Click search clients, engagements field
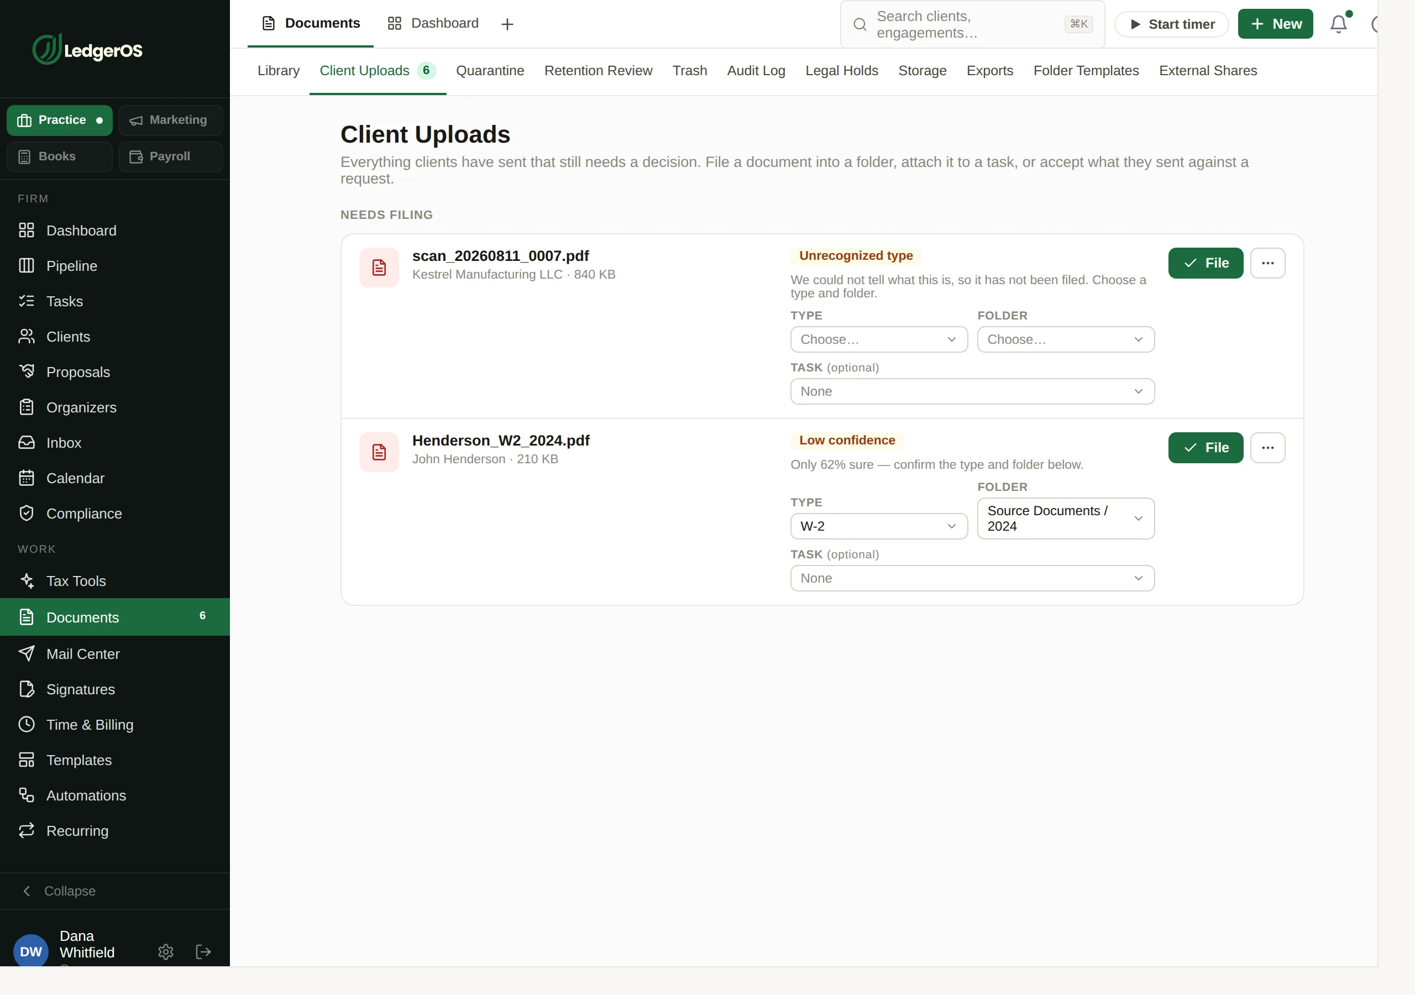Image resolution: width=1415 pixels, height=995 pixels. click(972, 25)
